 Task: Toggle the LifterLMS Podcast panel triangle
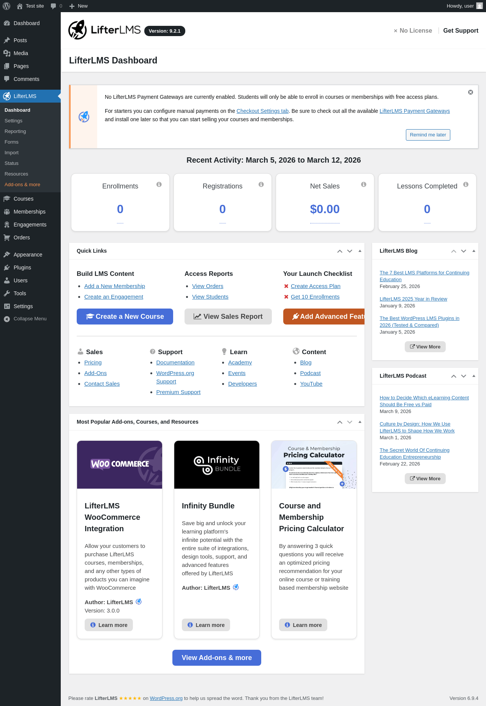coord(474,376)
